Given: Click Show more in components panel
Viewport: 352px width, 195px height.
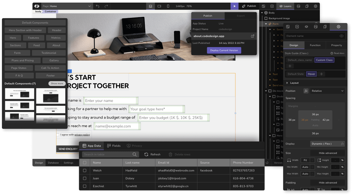Looking at the screenshot, I should click(x=57, y=83).
